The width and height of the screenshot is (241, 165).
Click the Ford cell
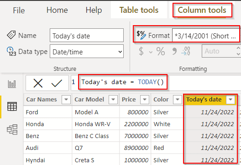[47, 112]
